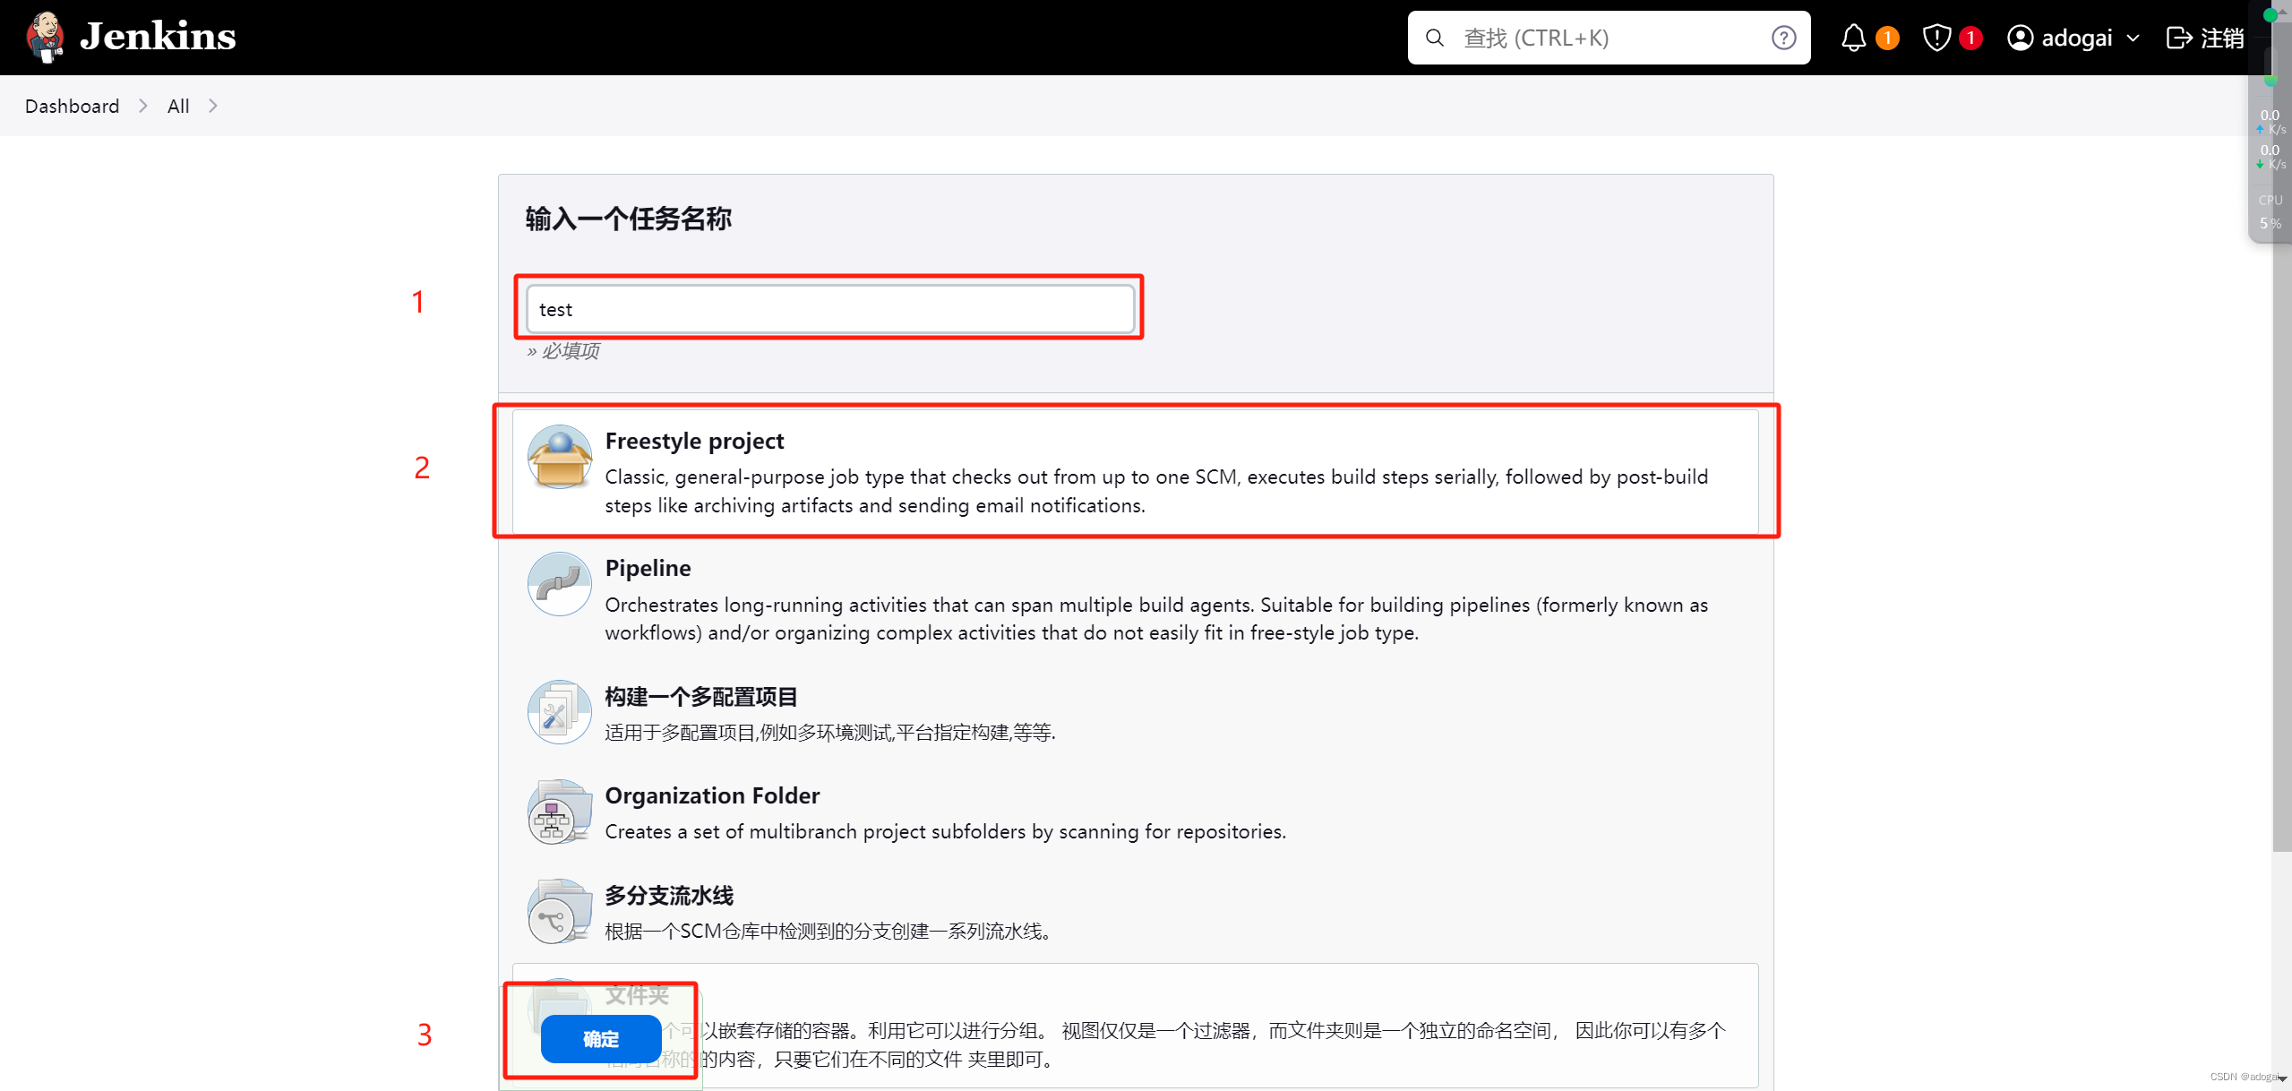This screenshot has height=1091, width=2292.
Task: Click the Freestyle project description text
Action: coord(1156,491)
